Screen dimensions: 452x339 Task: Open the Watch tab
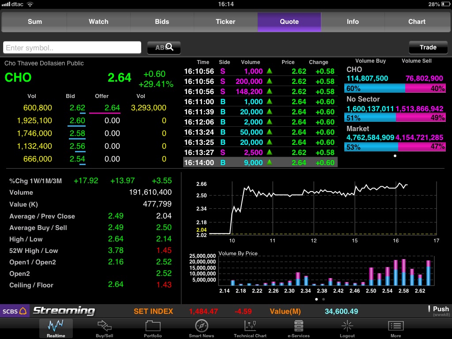98,22
